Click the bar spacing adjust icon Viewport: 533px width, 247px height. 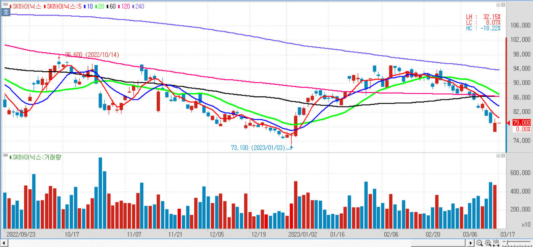click(496, 243)
